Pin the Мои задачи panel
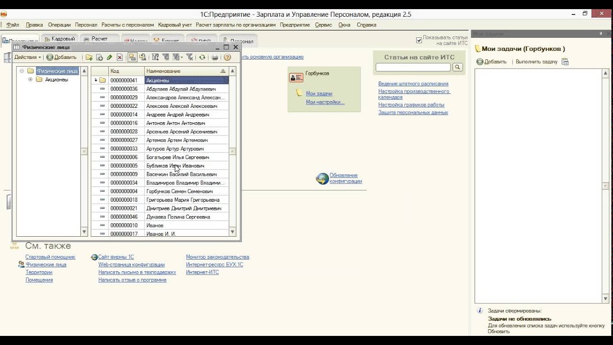Image resolution: width=613 pixels, height=345 pixels. [601, 34]
